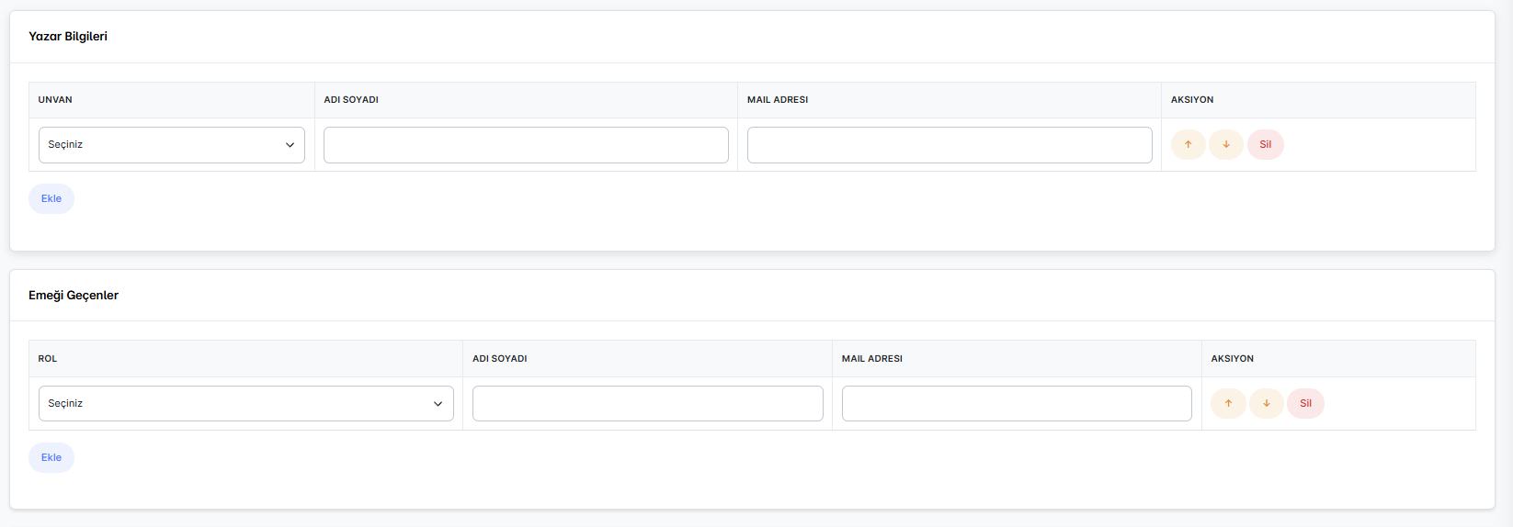Open the Unvan Seçiniz dropdown
The height and width of the screenshot is (527, 1513).
tap(172, 145)
